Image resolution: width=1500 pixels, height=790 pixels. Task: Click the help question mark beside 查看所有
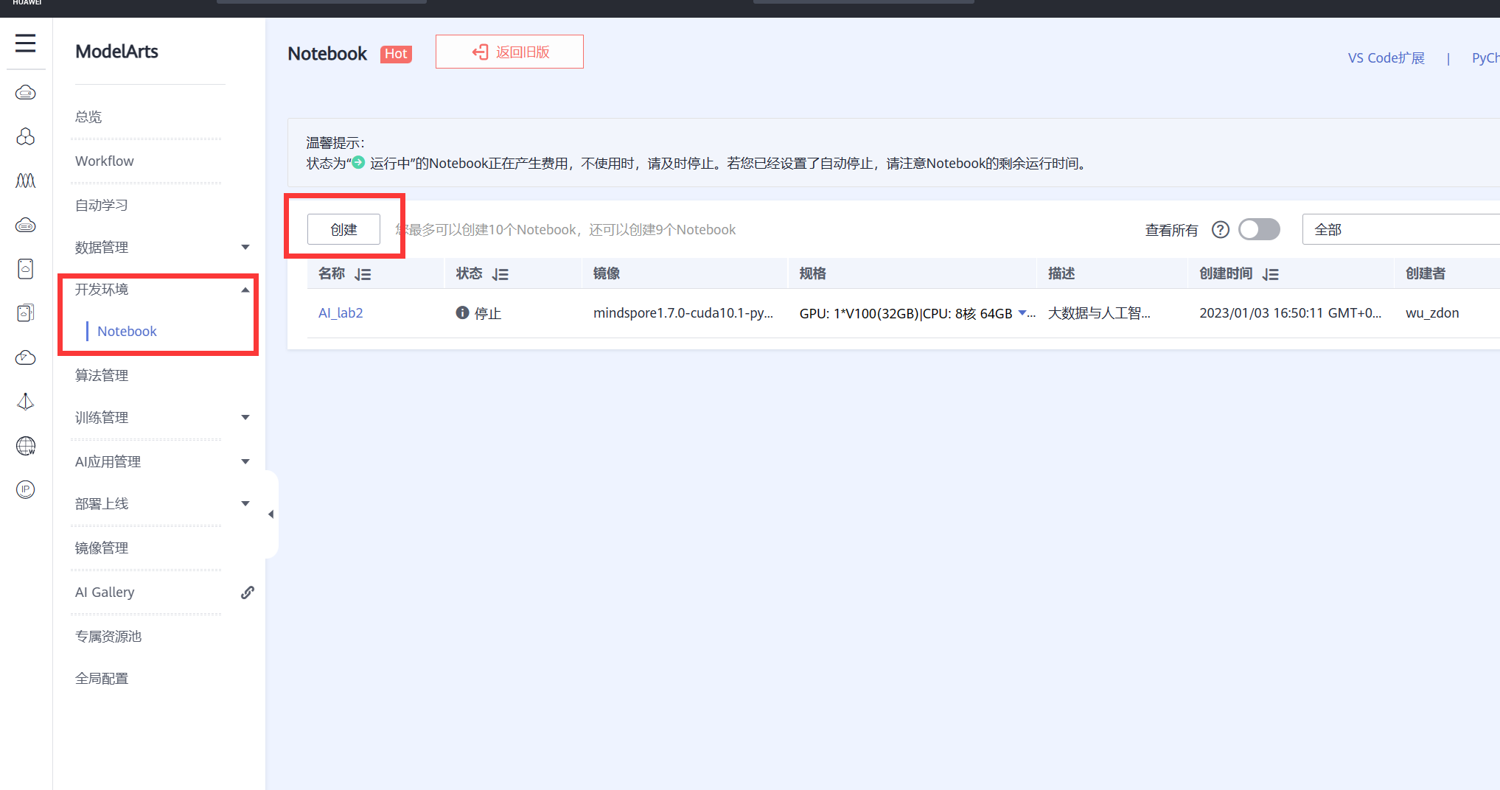click(1221, 230)
